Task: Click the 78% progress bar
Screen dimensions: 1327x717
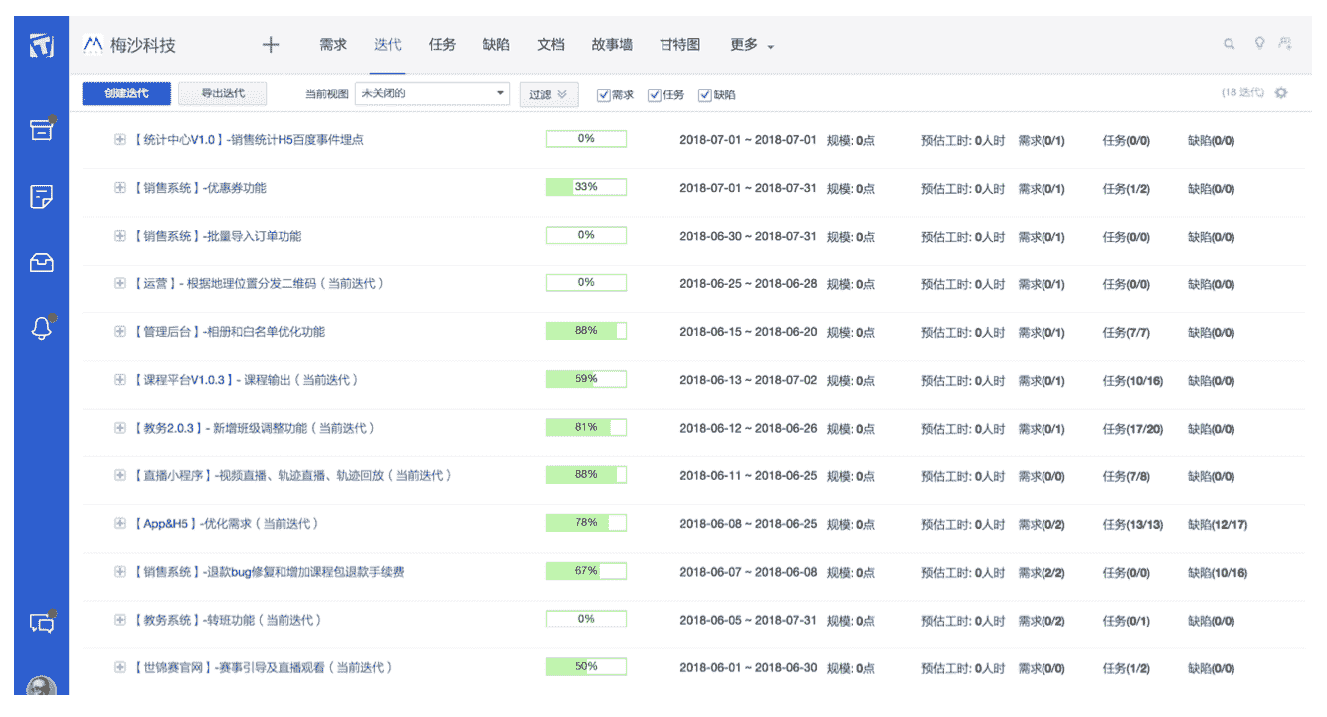Action: point(586,522)
